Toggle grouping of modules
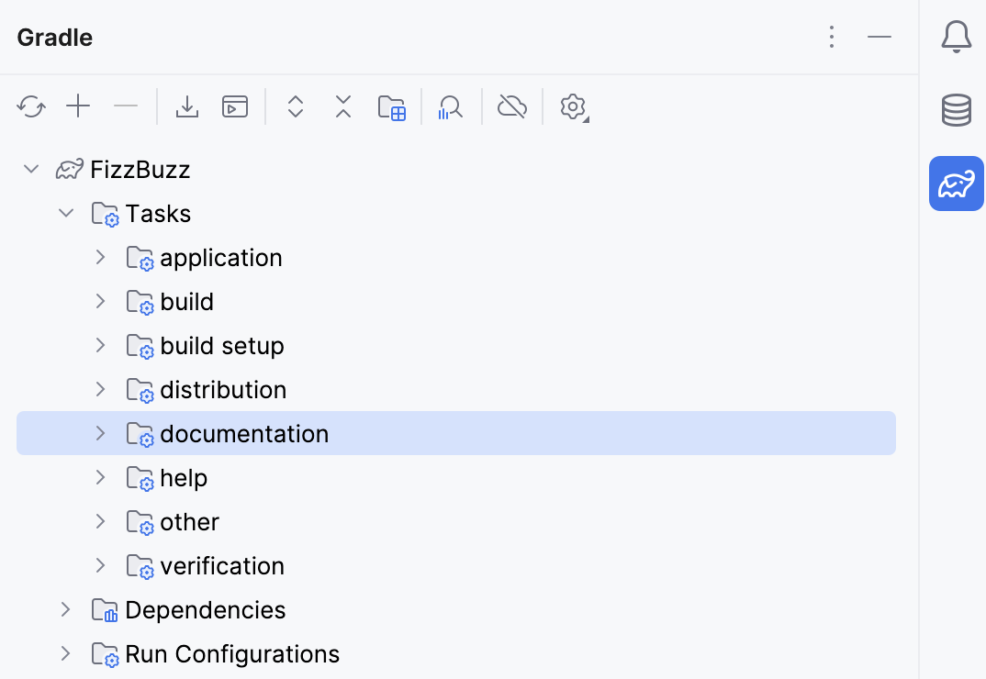 pos(392,106)
